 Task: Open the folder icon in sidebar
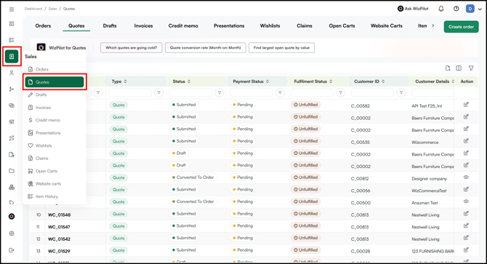pyautogui.click(x=12, y=171)
